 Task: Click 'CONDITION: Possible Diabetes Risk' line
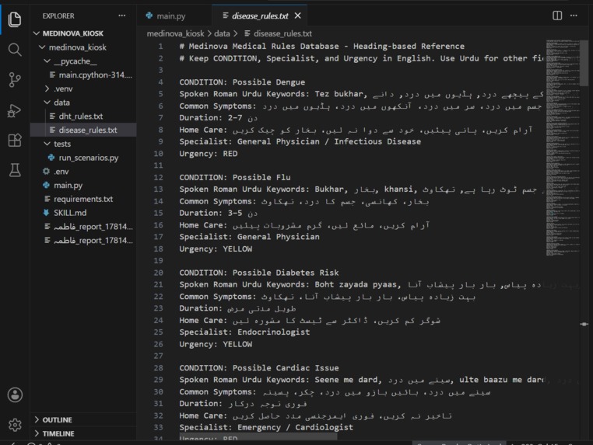[259, 273]
